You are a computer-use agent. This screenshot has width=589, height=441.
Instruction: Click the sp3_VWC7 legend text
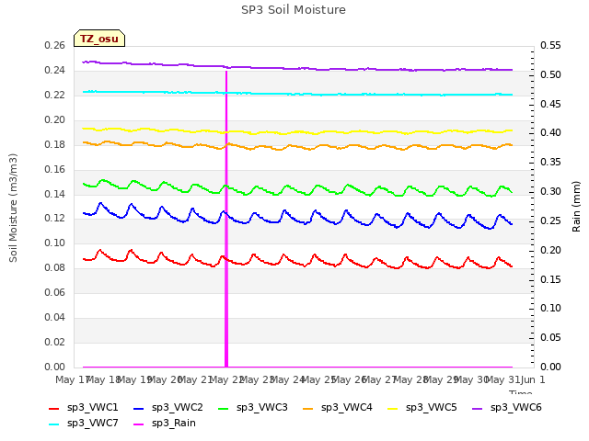pos(92,423)
